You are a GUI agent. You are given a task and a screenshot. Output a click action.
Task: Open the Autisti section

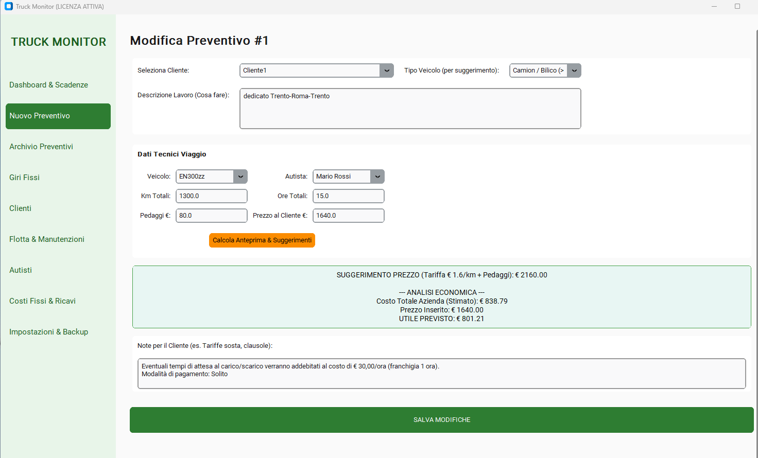(x=21, y=270)
